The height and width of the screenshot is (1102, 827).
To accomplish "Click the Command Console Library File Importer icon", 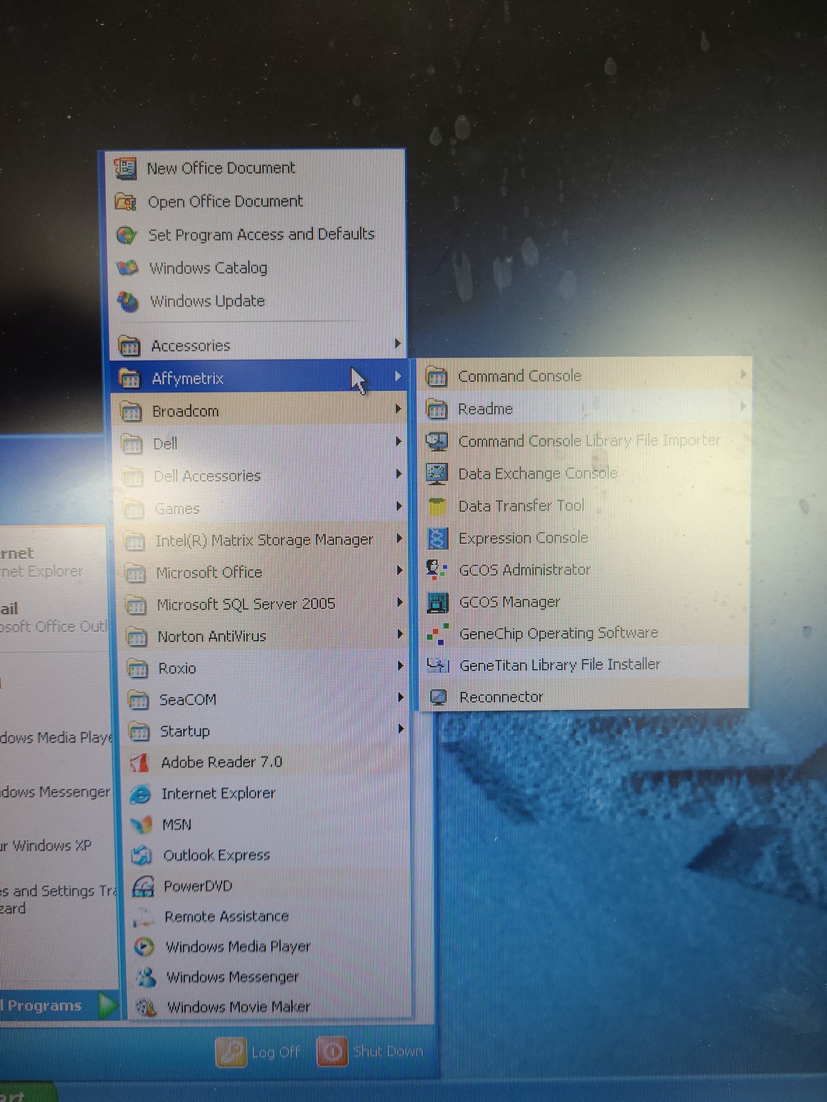I will point(437,441).
